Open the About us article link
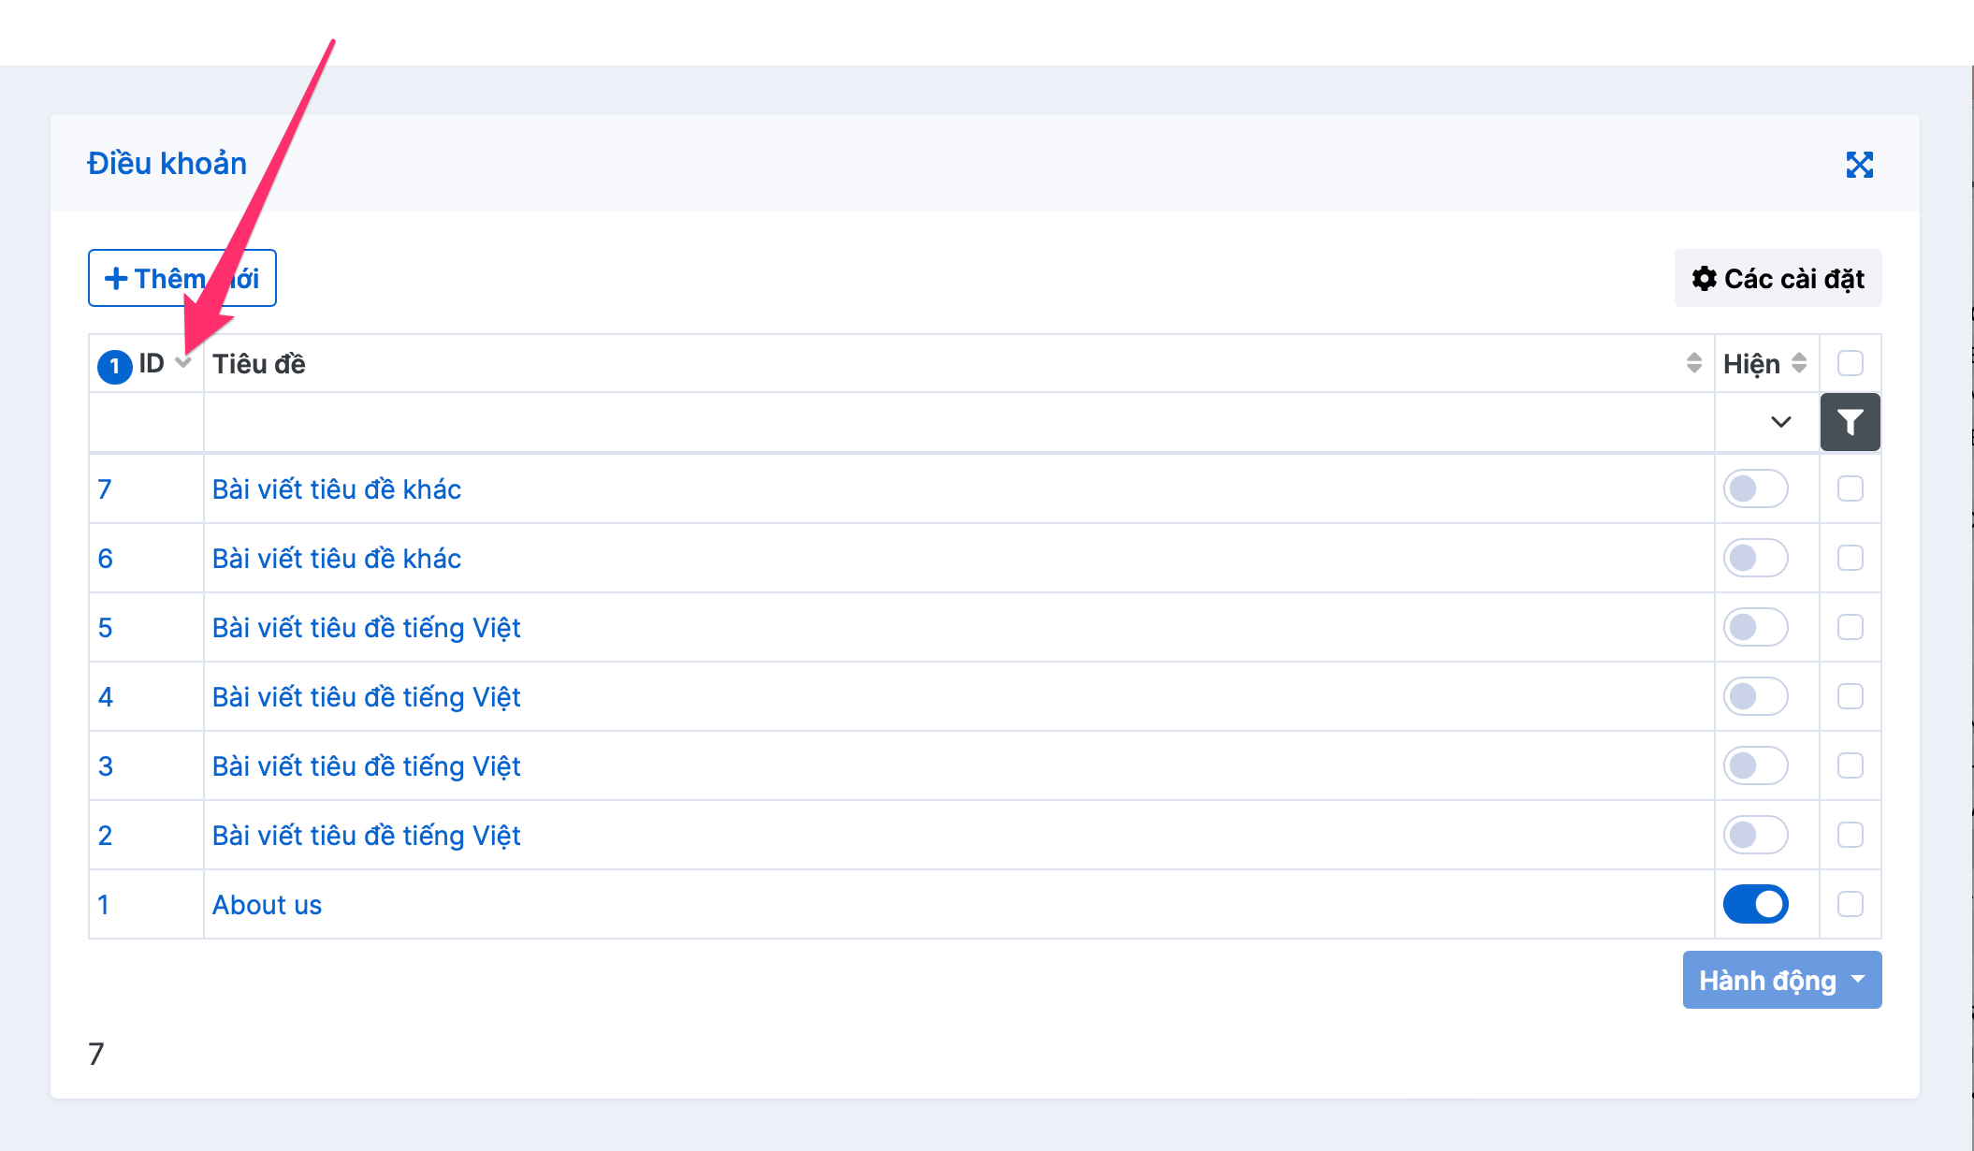Viewport: 1974px width, 1151px height. pos(267,905)
